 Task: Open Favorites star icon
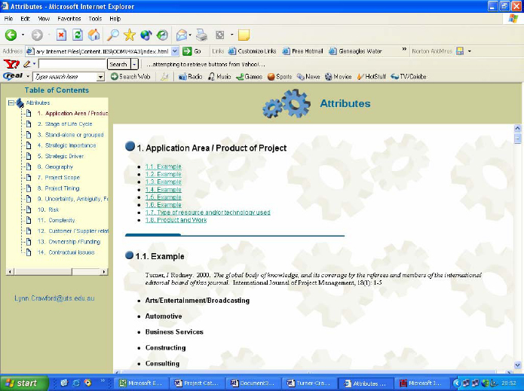(130, 35)
